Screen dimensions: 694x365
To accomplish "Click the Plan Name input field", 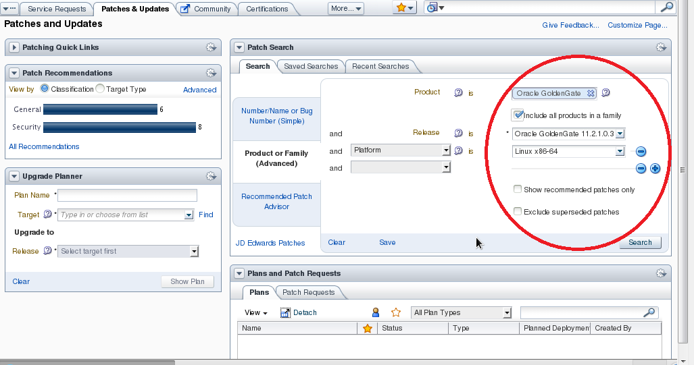I will [127, 196].
